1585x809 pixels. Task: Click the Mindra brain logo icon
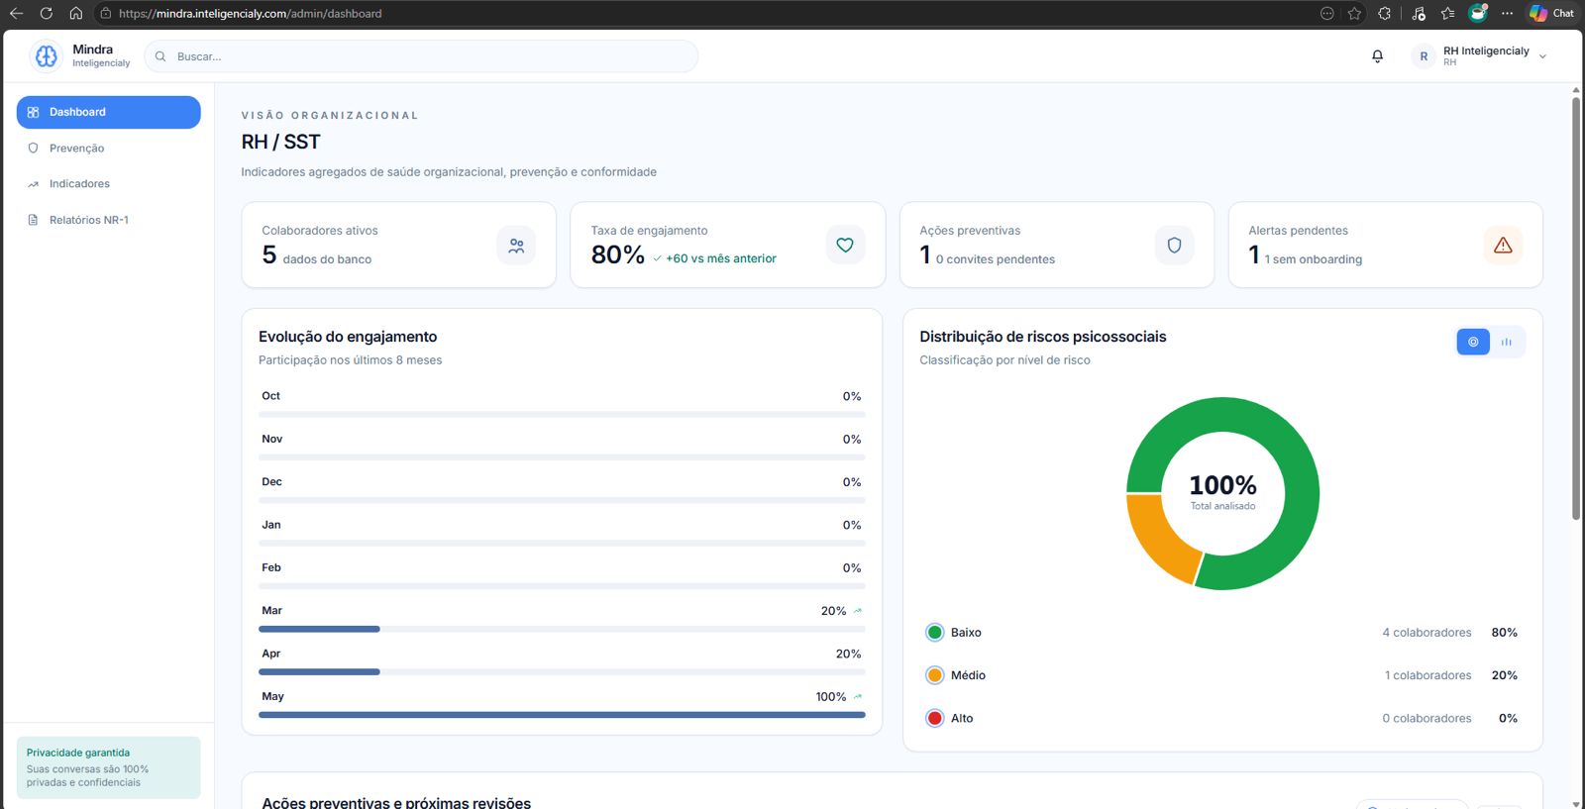coord(47,56)
